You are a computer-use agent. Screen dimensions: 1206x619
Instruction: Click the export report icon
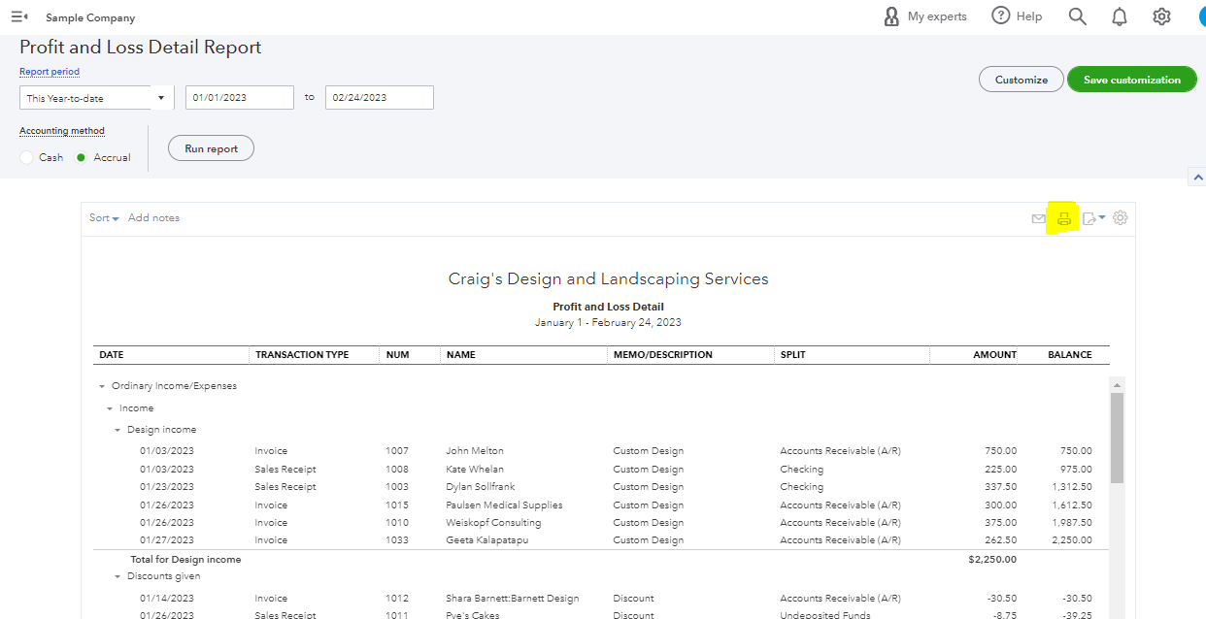coord(1090,217)
